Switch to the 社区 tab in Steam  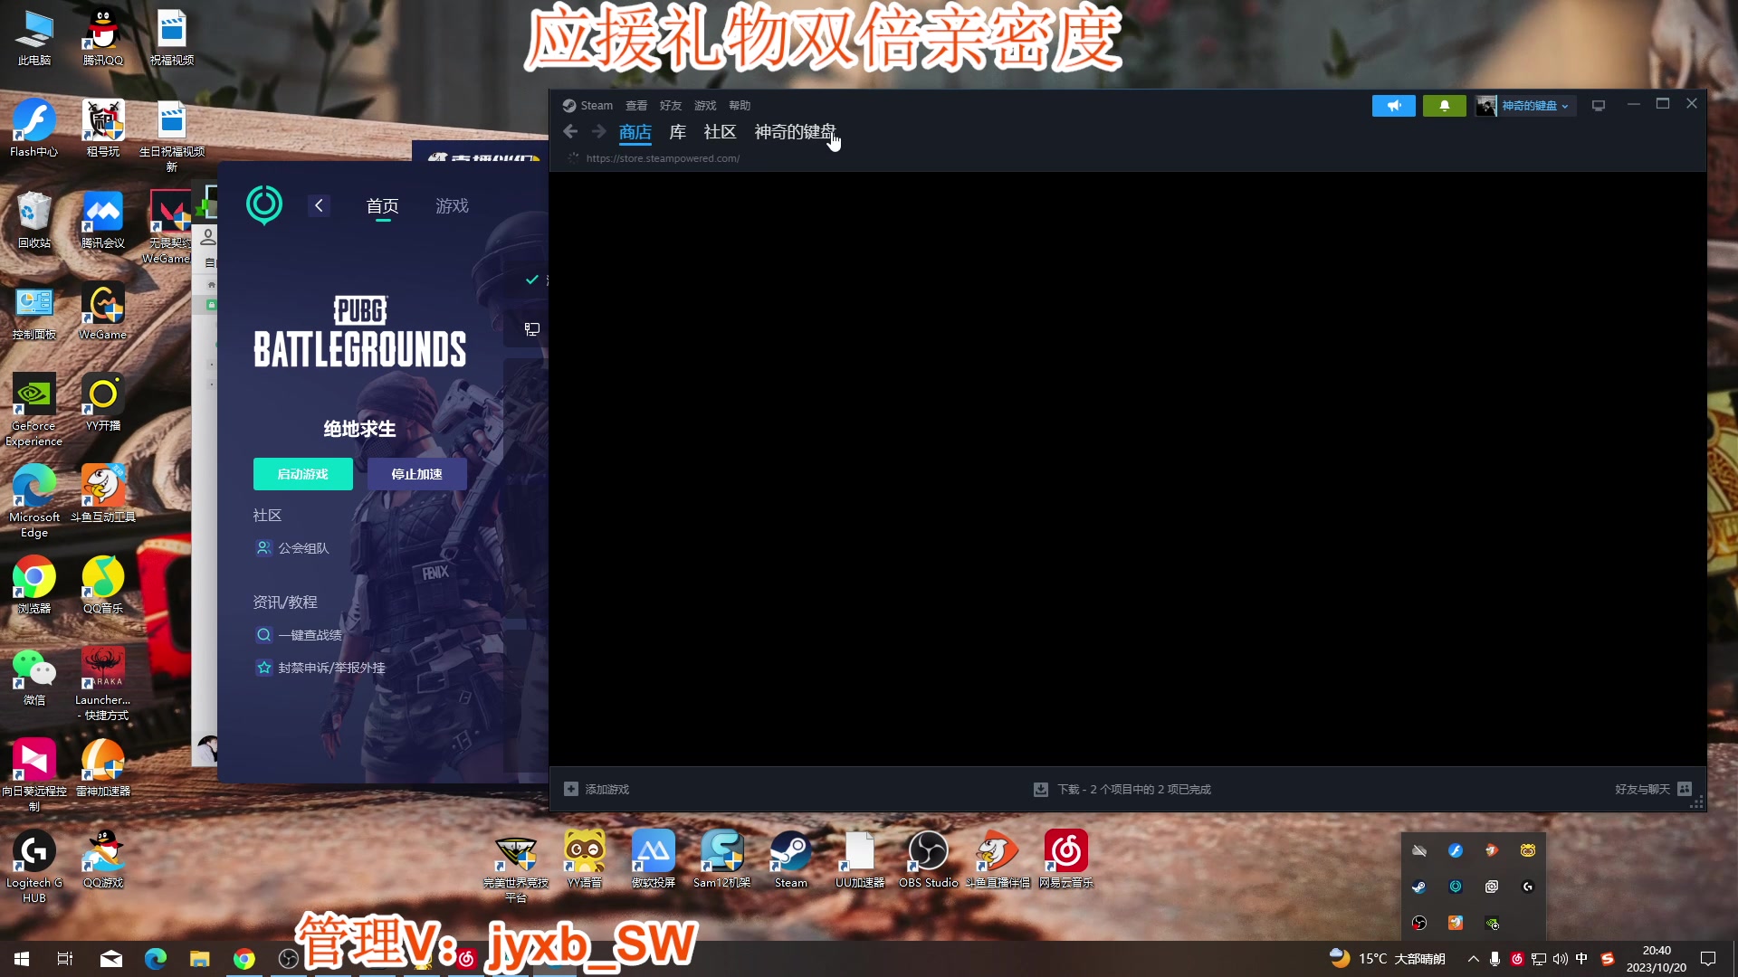tap(721, 132)
